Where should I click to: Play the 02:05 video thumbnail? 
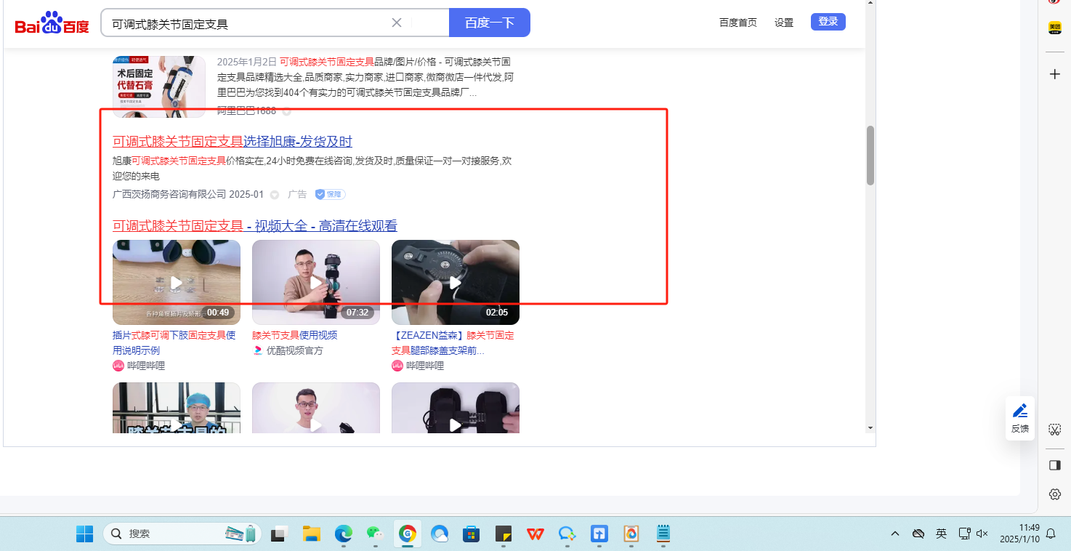(456, 282)
